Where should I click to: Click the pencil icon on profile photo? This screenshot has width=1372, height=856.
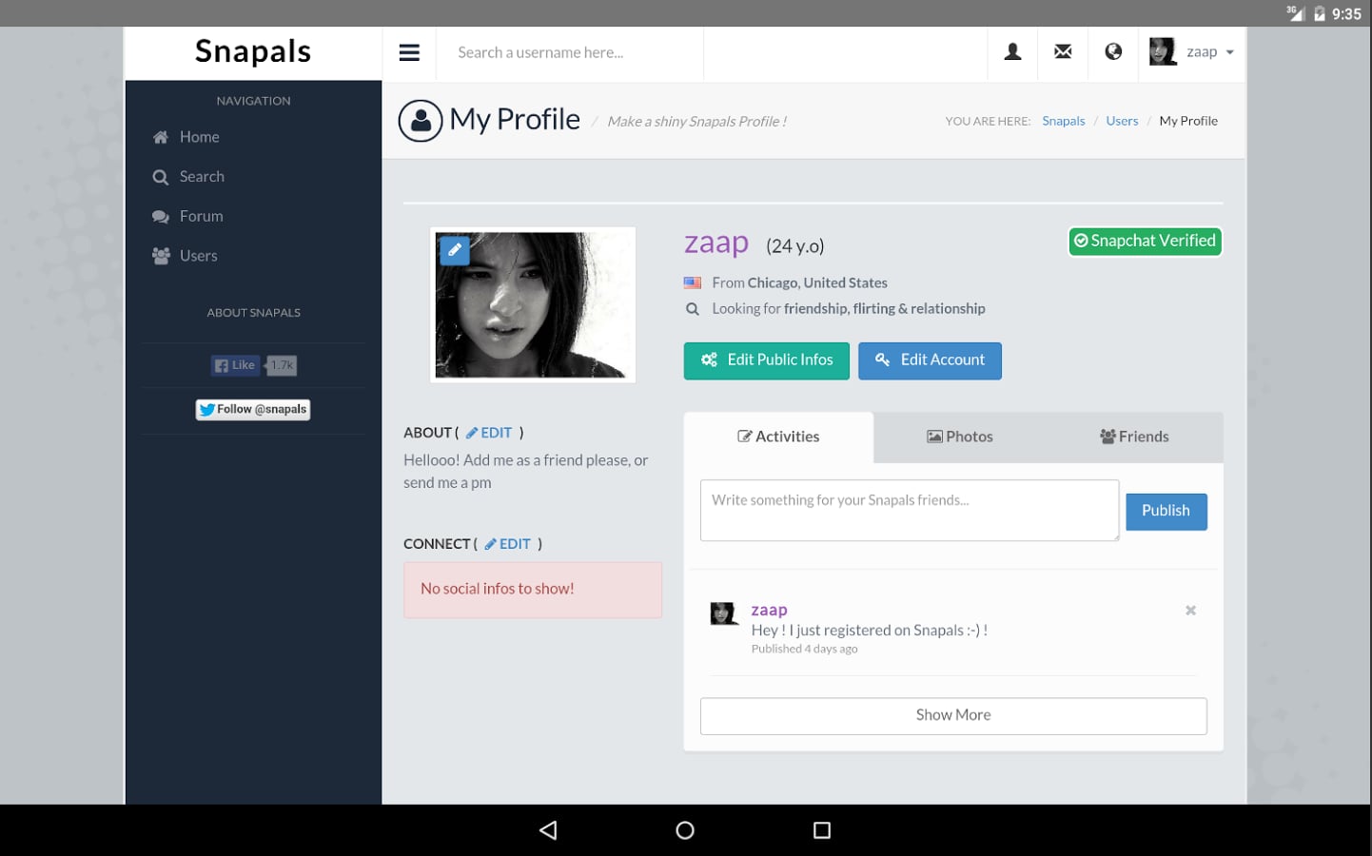[x=455, y=250]
